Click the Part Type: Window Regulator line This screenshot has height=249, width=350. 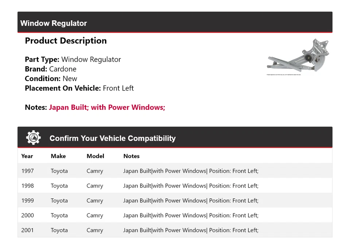point(73,60)
